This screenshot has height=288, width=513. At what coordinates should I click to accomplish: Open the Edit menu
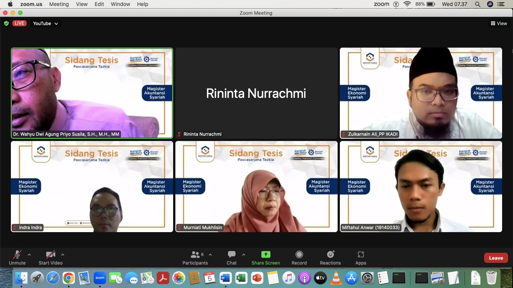pyautogui.click(x=99, y=4)
